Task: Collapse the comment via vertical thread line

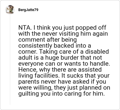Action: pyautogui.click(x=10, y=60)
